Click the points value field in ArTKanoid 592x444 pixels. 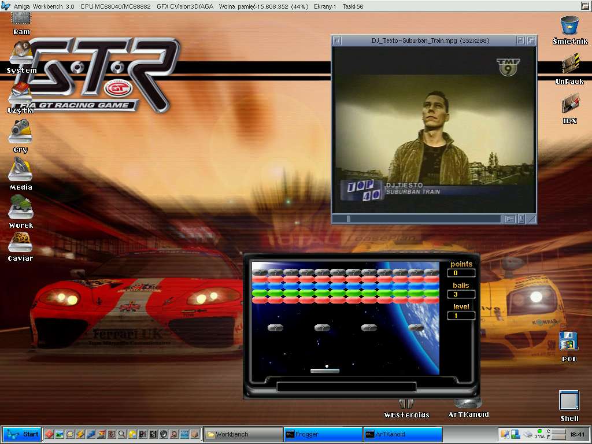[461, 273]
